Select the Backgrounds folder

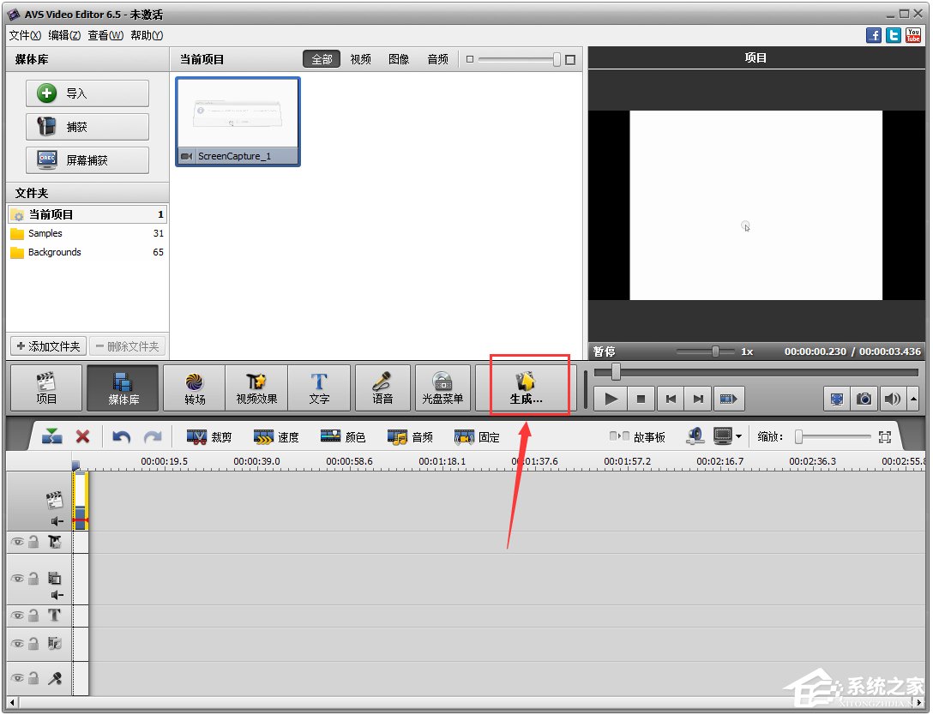pyautogui.click(x=87, y=252)
